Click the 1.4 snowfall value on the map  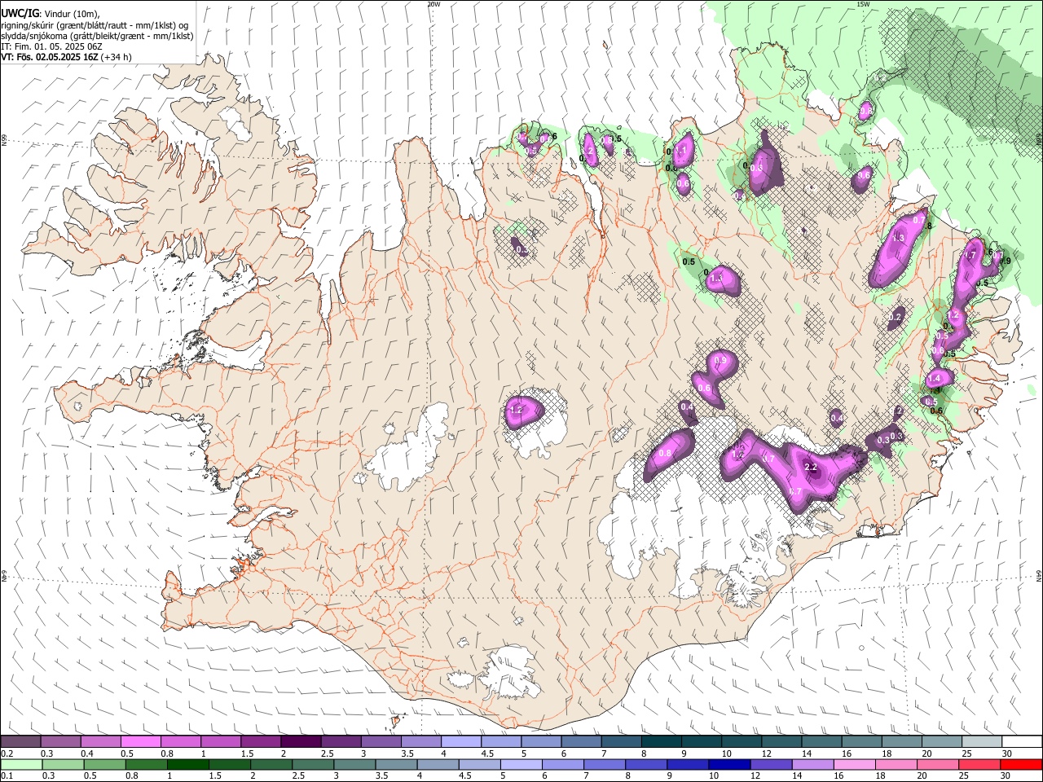coord(935,379)
